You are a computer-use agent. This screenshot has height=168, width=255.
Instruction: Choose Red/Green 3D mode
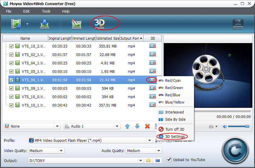(x=175, y=88)
